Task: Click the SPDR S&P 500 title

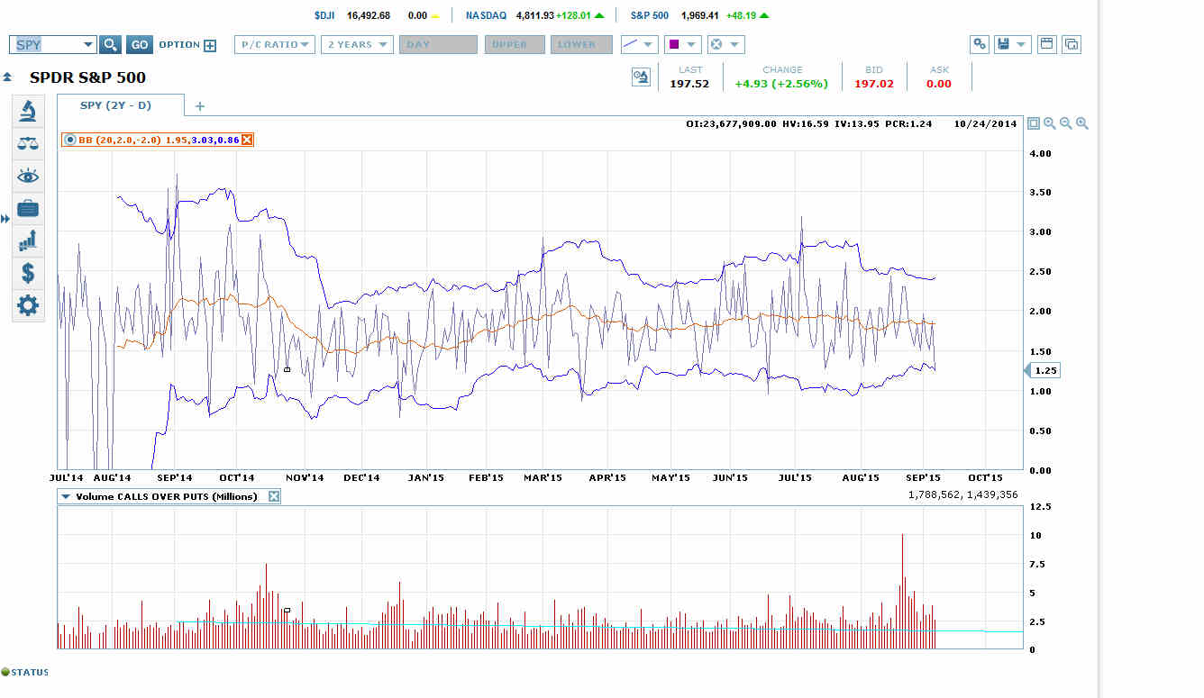Action: [87, 77]
